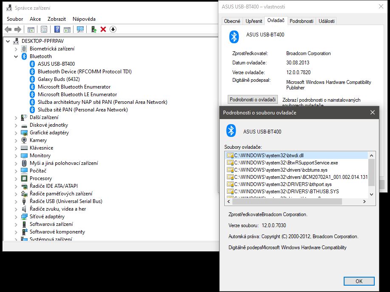
Task: Click the Bluetooth icon beside Microsoft Bluetooth Enumerator
Action: [x=32, y=87]
